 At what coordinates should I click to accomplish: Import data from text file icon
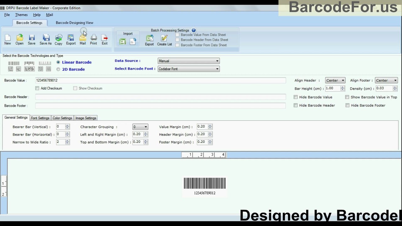pyautogui.click(x=133, y=41)
